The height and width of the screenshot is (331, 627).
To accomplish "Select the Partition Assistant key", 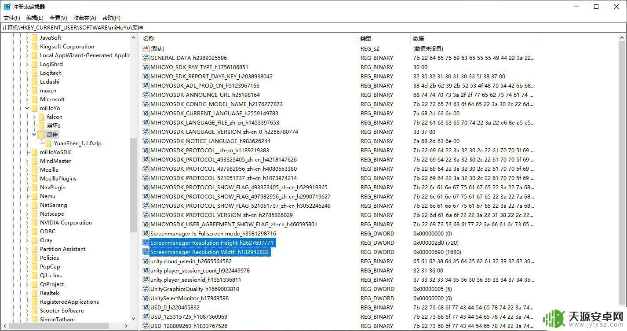I will [63, 249].
